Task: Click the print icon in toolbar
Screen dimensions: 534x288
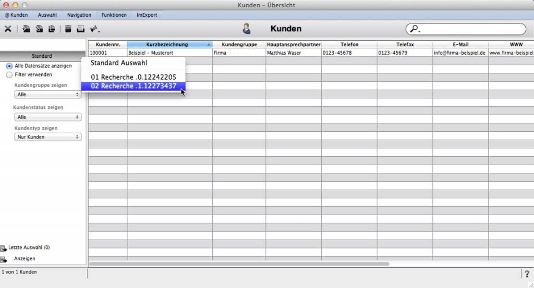Action: coord(81,29)
